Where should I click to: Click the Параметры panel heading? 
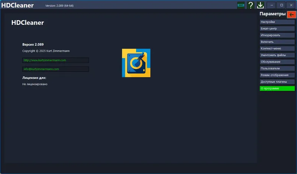(272, 14)
